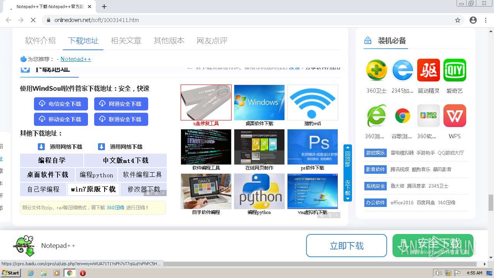
Task: Open the recommended Notepad++ link
Action: [76, 59]
